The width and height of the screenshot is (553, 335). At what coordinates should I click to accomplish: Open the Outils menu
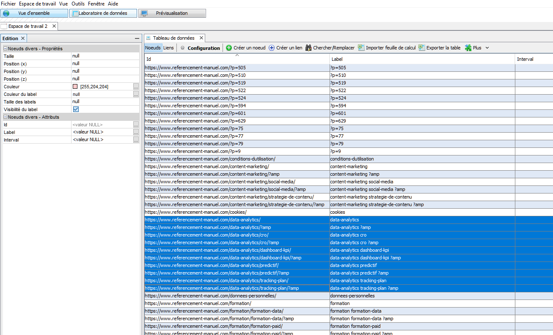78,3
